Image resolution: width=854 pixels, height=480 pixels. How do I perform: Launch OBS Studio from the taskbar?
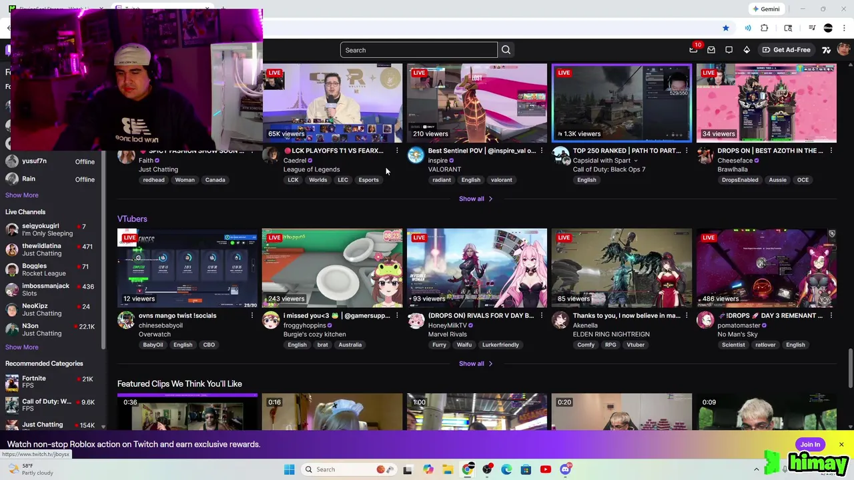(x=488, y=469)
